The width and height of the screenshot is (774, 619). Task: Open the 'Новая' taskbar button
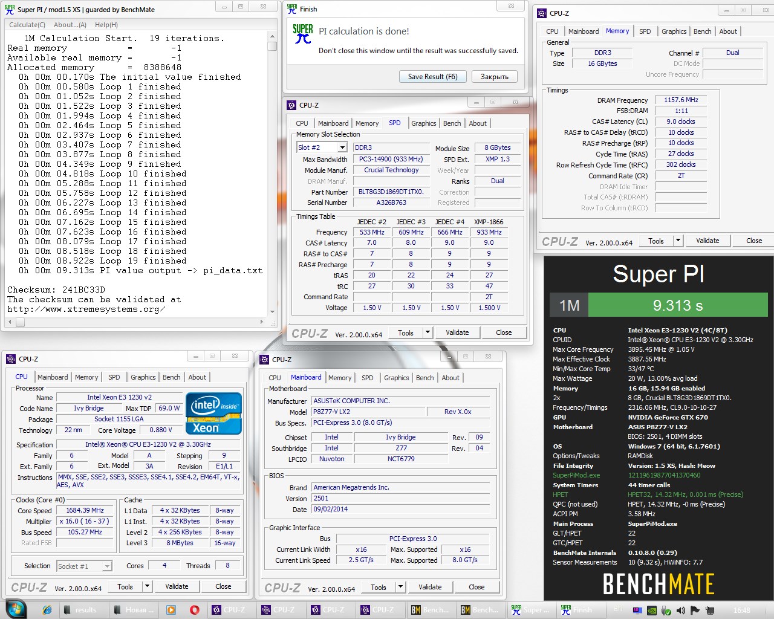134,610
